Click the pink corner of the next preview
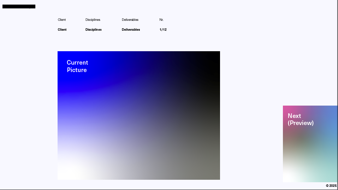This screenshot has width=338, height=190. 287,109
